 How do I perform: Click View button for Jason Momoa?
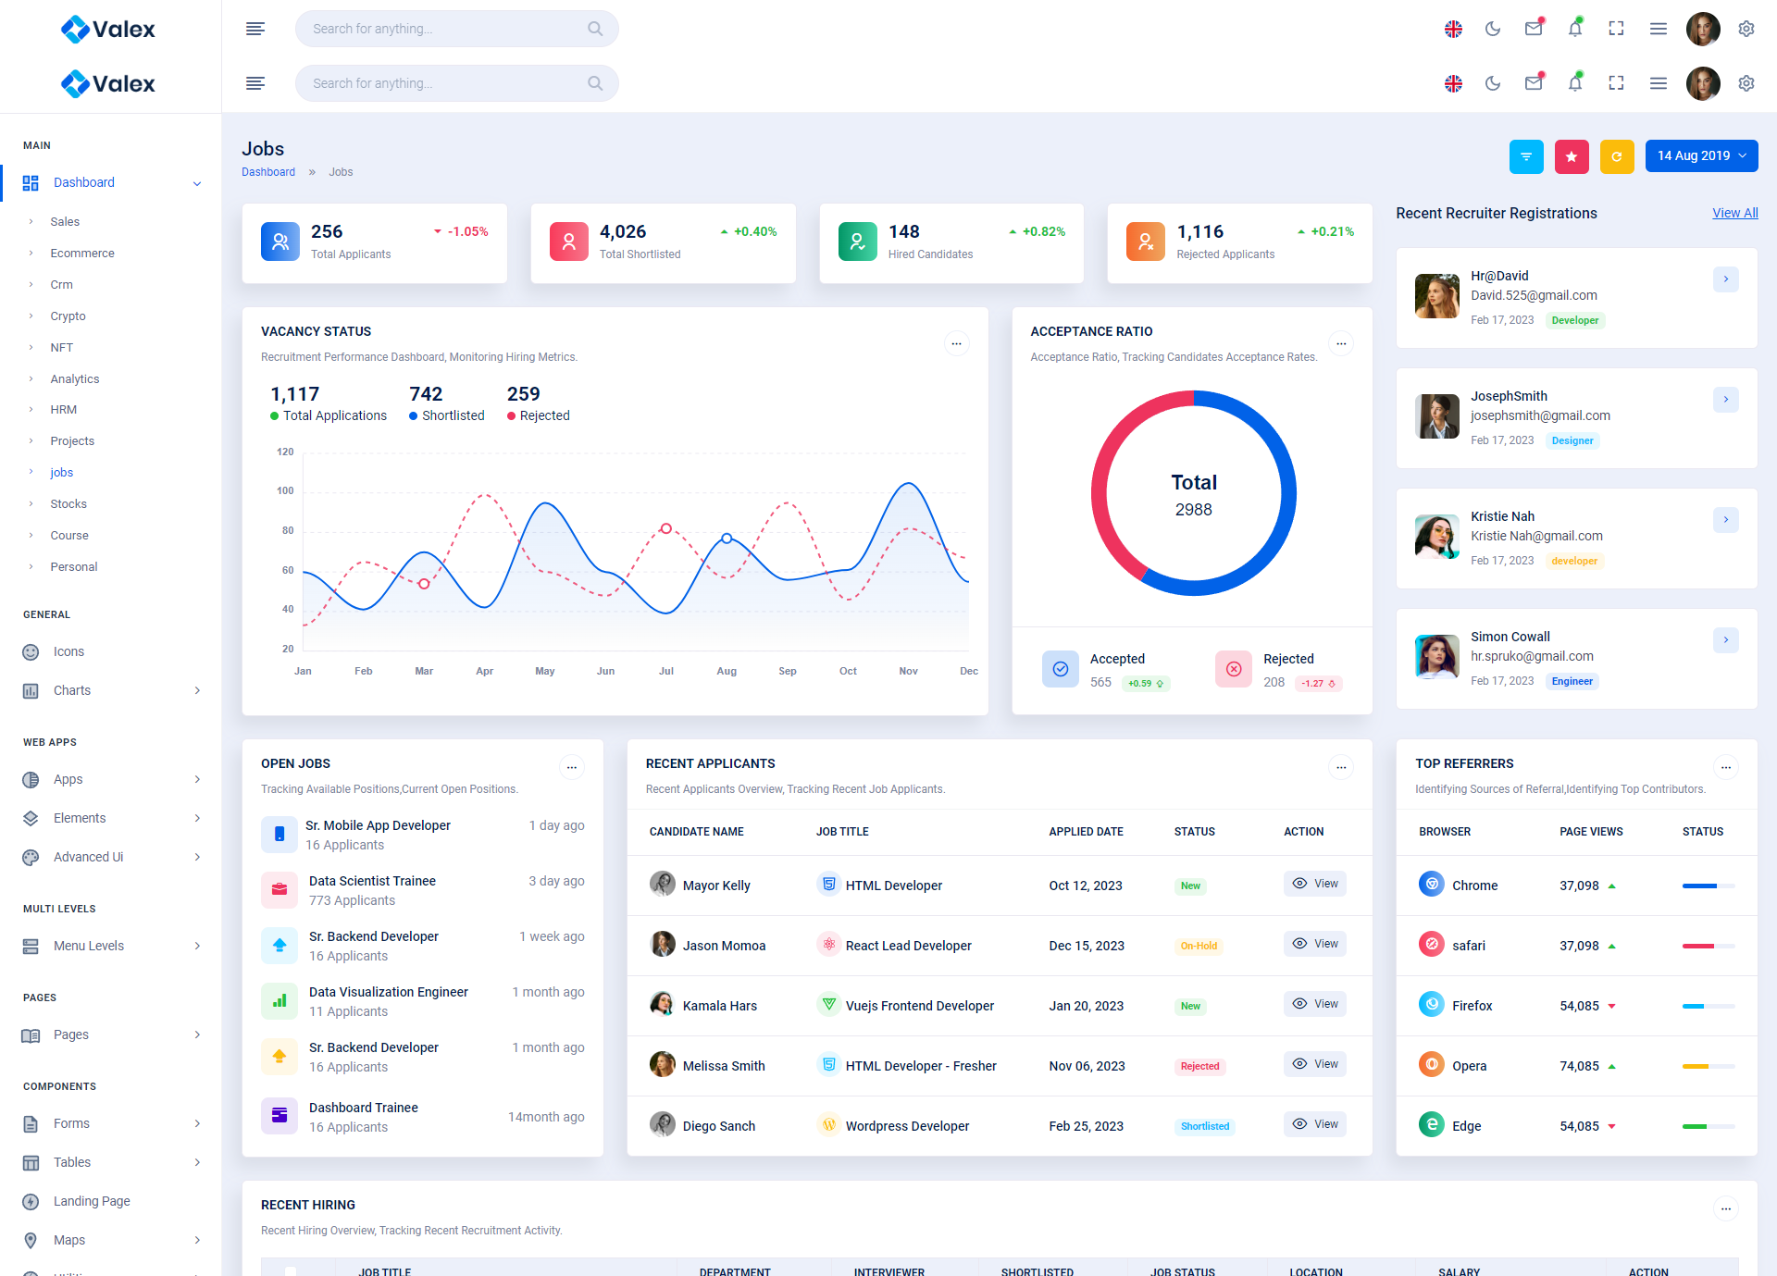pyautogui.click(x=1314, y=944)
